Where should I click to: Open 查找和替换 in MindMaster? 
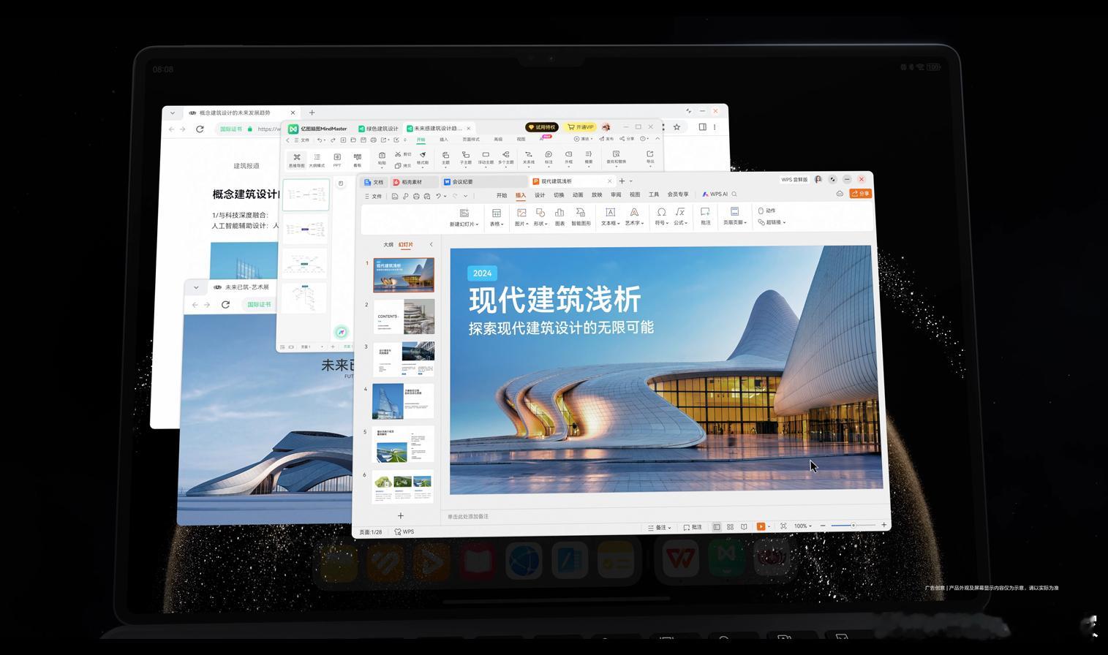[616, 158]
